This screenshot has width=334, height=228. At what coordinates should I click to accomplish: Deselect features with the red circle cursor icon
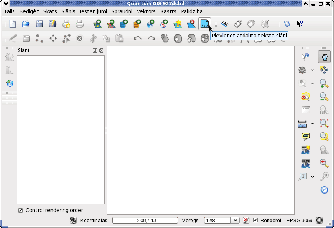[x=305, y=97]
